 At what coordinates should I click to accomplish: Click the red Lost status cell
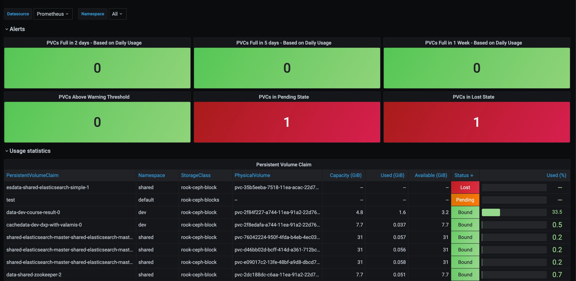click(x=465, y=188)
